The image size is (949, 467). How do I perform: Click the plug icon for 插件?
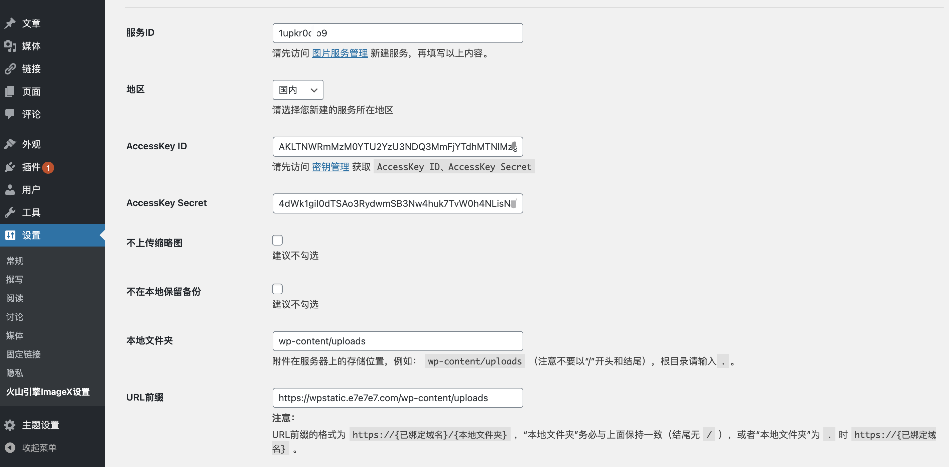(10, 167)
